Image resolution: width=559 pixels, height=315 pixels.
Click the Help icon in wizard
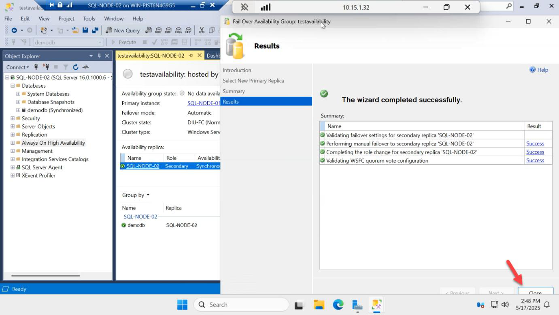pyautogui.click(x=533, y=70)
